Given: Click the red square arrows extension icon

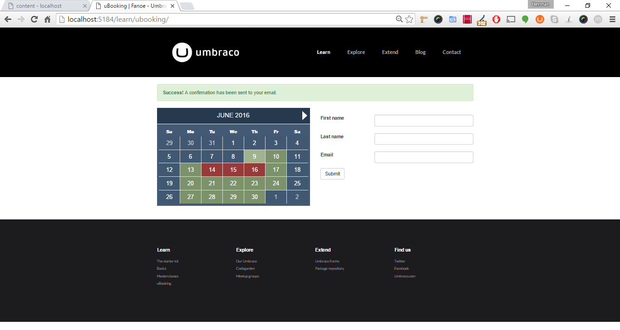Looking at the screenshot, I should (x=467, y=19).
